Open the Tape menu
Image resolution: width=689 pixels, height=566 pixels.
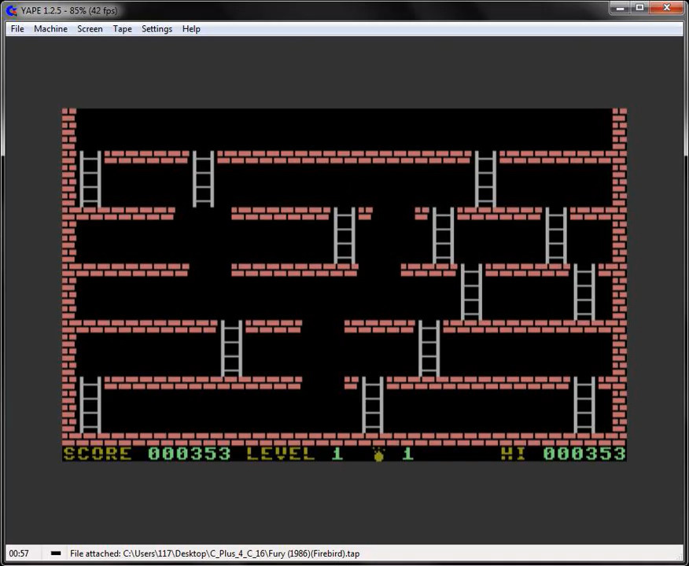click(x=122, y=29)
